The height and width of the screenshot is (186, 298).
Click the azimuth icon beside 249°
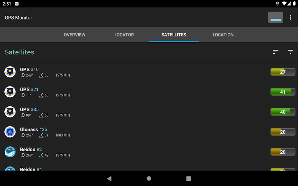click(x=23, y=75)
